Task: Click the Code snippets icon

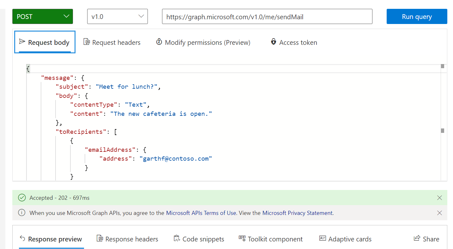Action: point(177,239)
